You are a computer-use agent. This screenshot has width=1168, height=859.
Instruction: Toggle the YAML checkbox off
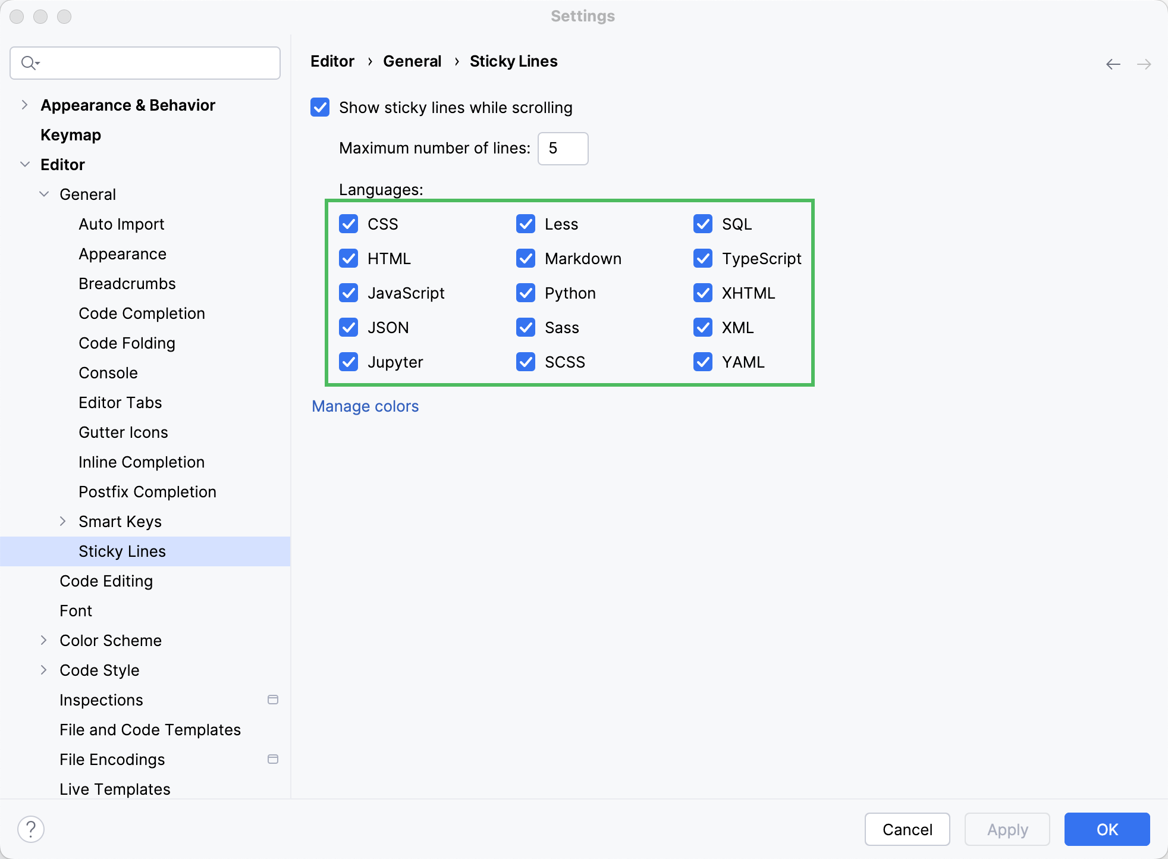coord(703,362)
